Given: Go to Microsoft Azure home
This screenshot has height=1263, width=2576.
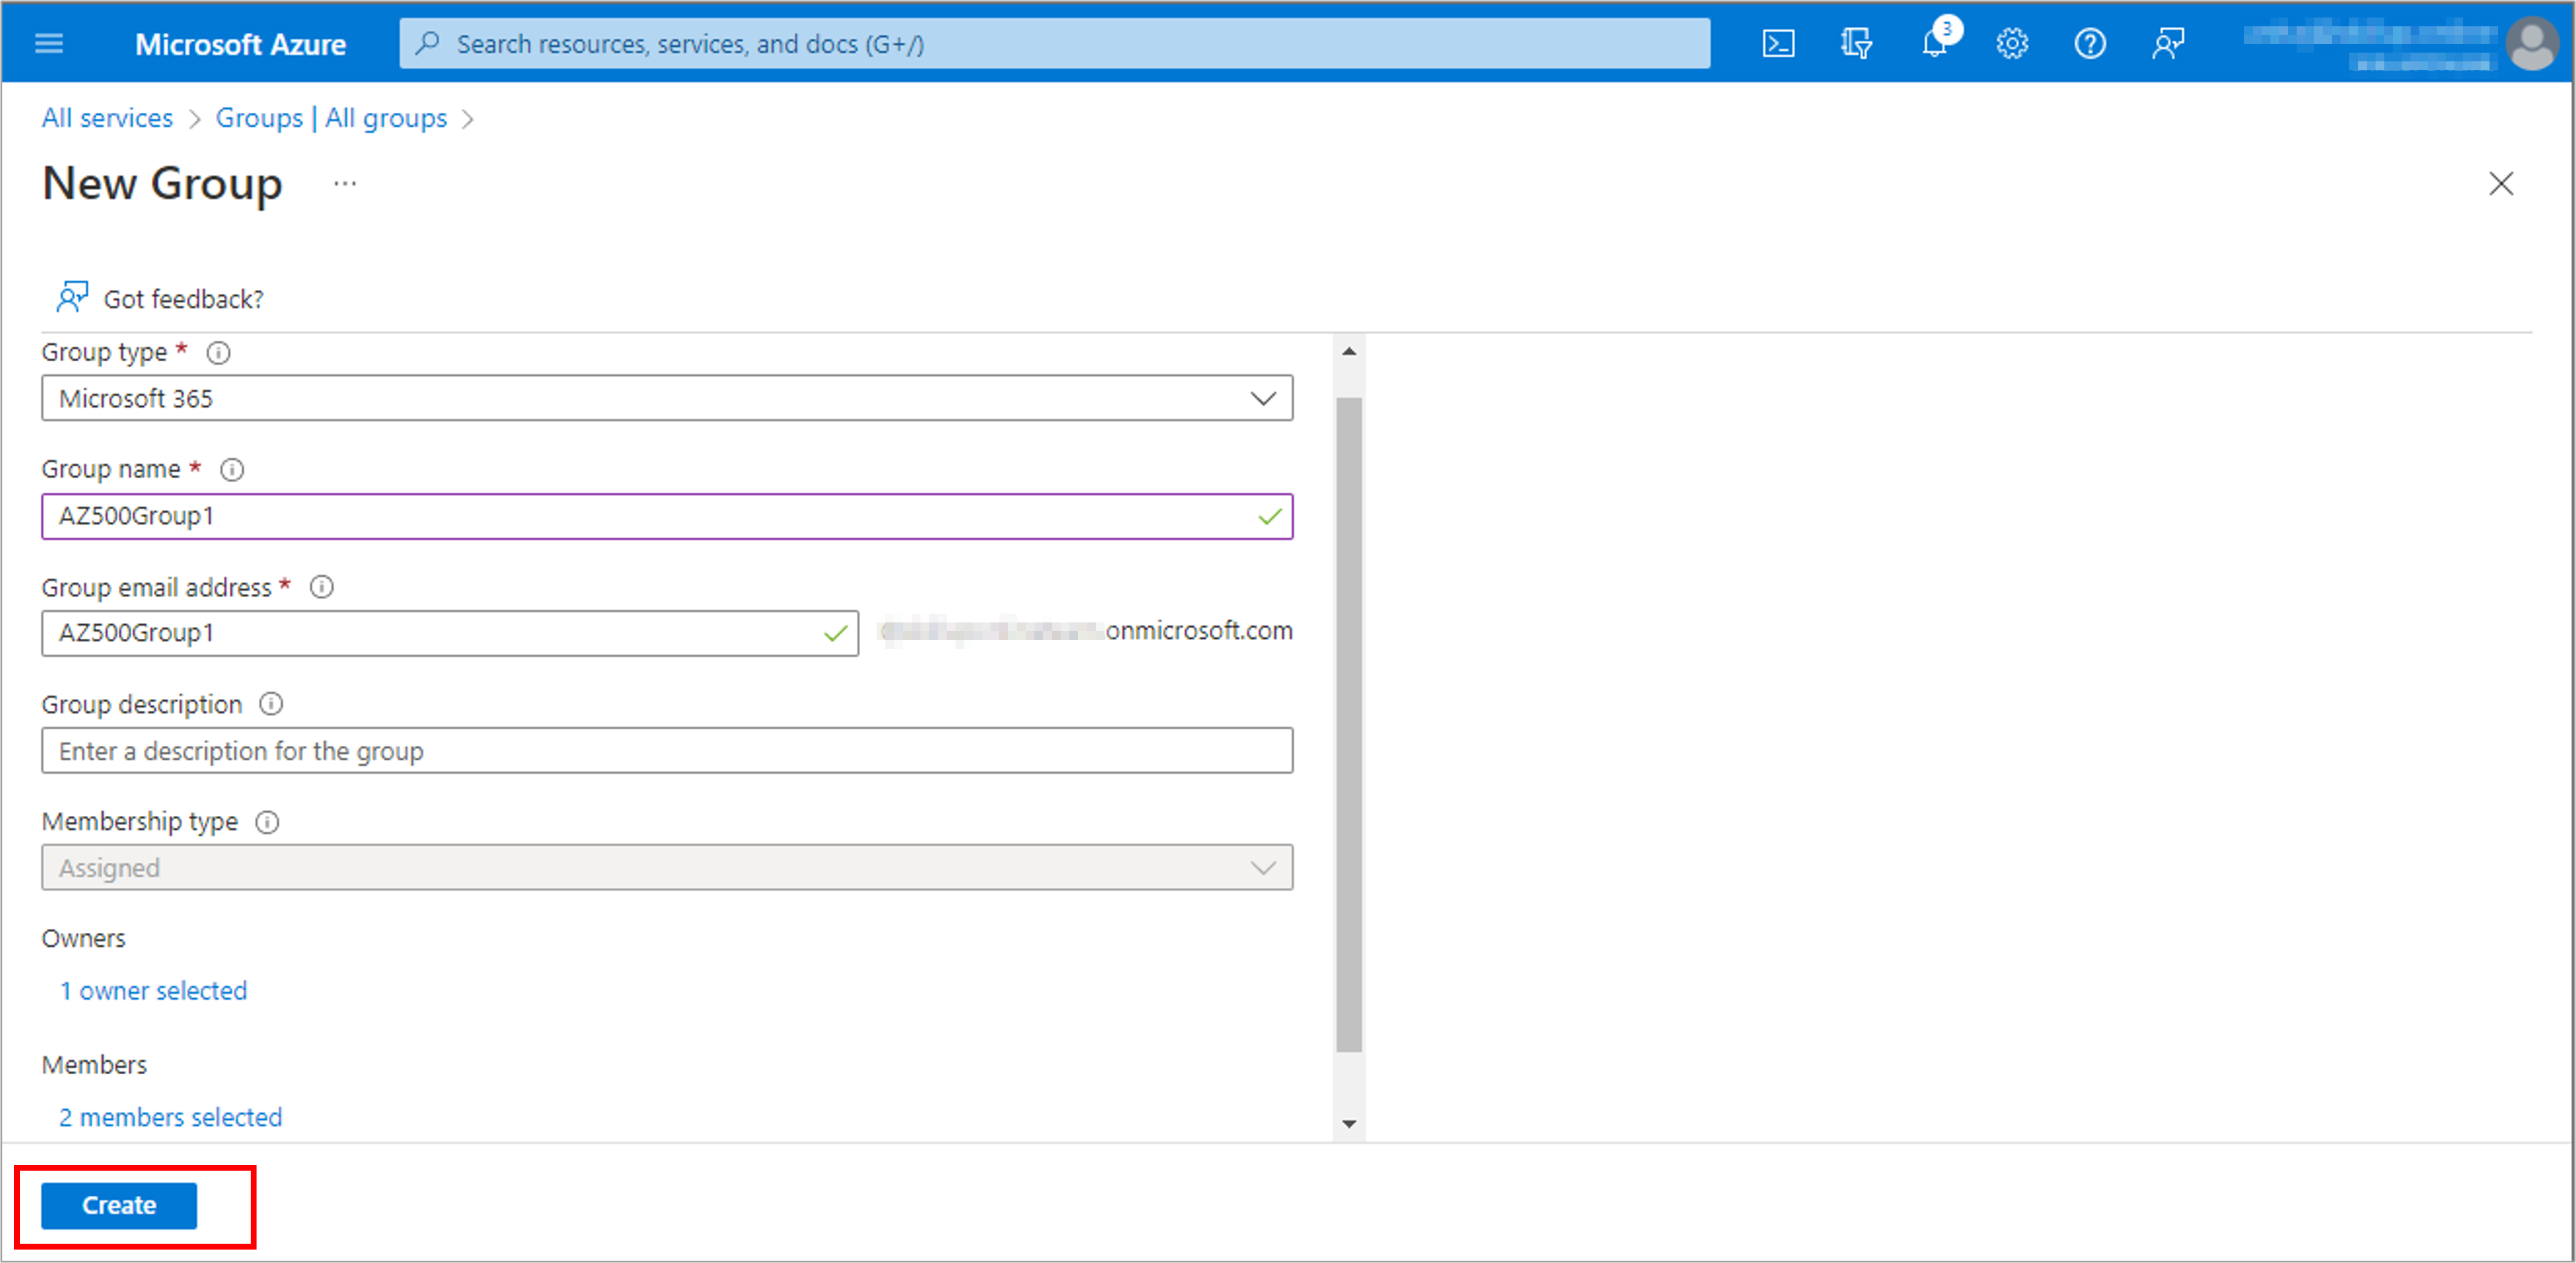Looking at the screenshot, I should [x=240, y=44].
